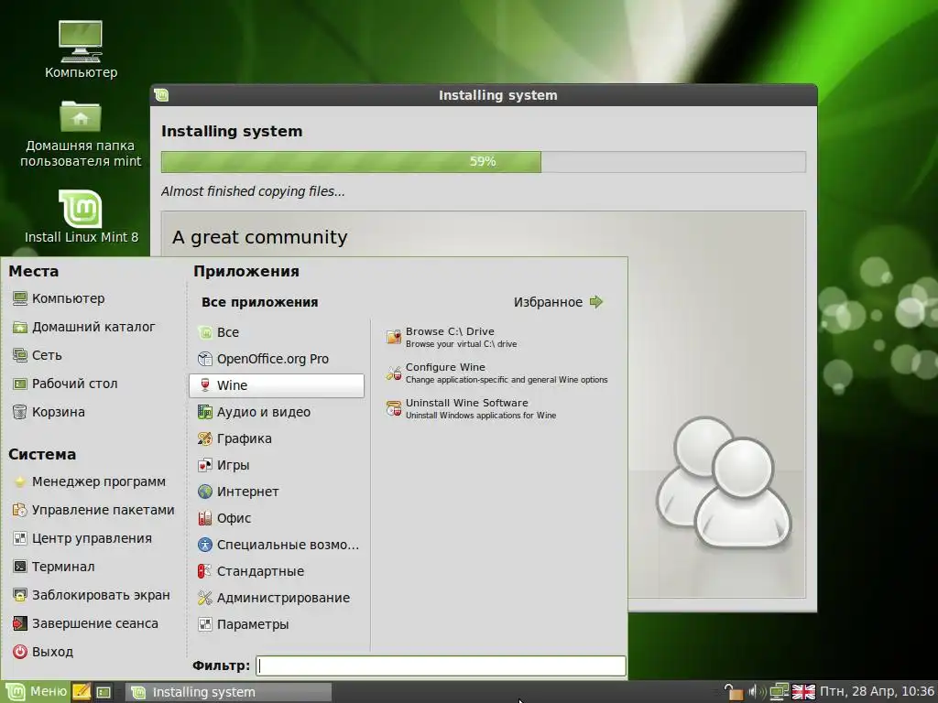This screenshot has width=938, height=703.
Task: Click the Mint icon in the installer titlebar
Action: [161, 95]
